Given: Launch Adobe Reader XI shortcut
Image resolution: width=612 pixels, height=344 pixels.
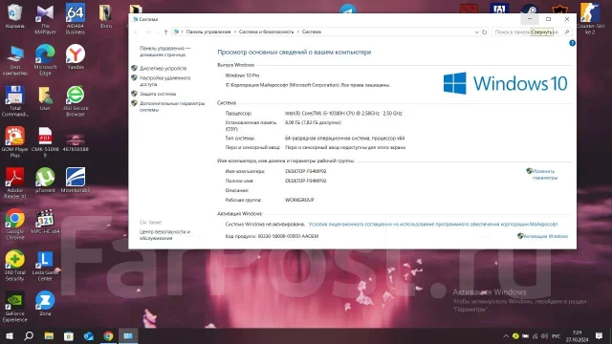Looking at the screenshot, I should [x=15, y=183].
